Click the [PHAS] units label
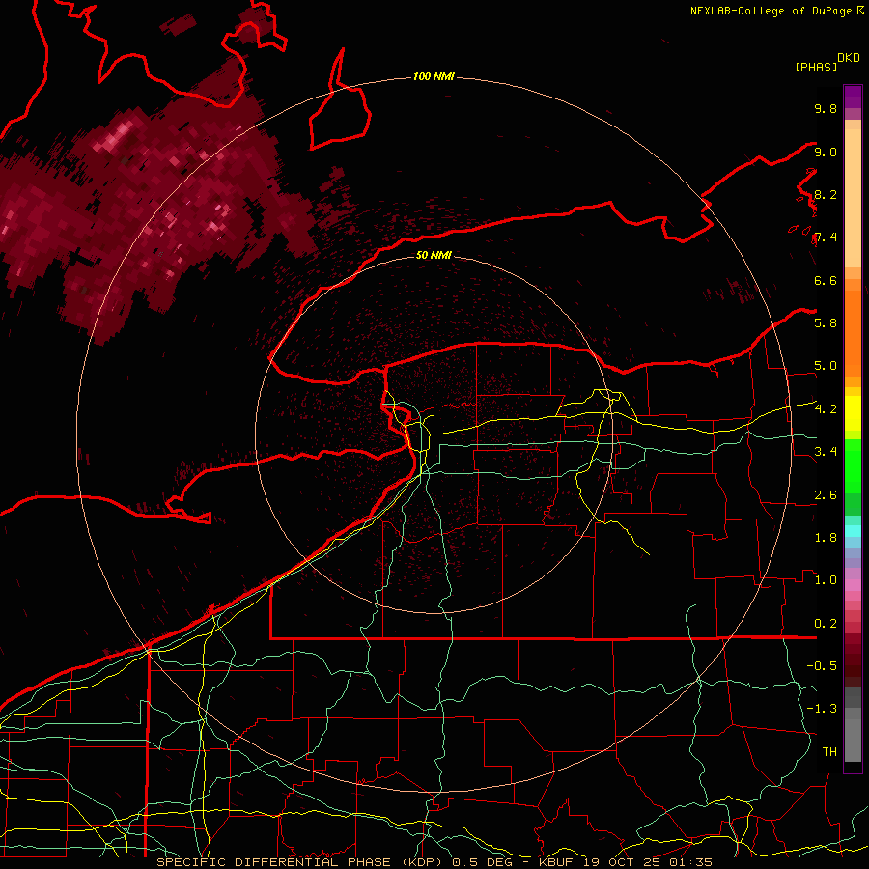Viewport: 869px width, 869px height. (816, 67)
